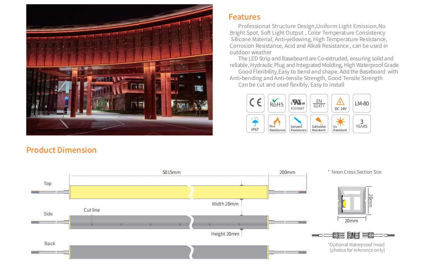Click the LM-80 badge

361,103
